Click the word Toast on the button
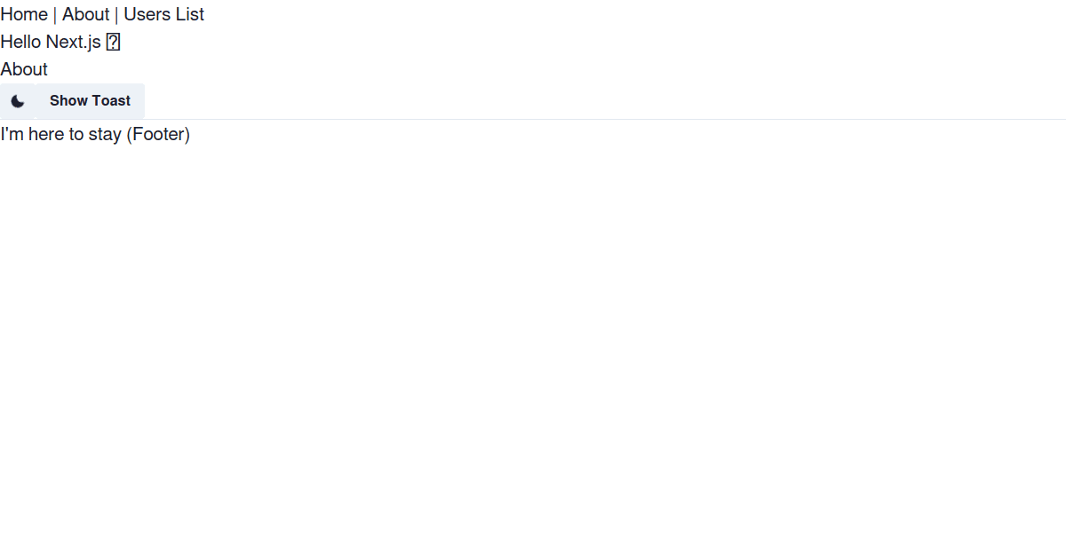This screenshot has height=559, width=1066. tap(111, 101)
